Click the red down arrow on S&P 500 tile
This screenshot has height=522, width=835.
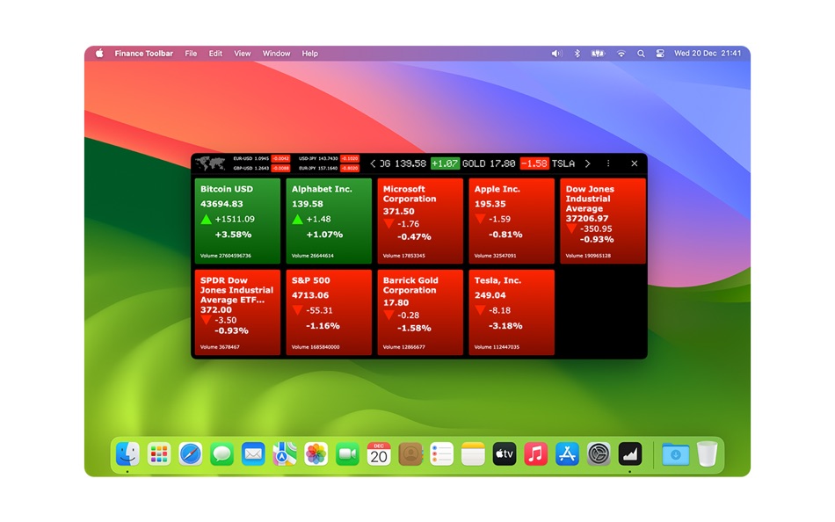[x=297, y=310]
